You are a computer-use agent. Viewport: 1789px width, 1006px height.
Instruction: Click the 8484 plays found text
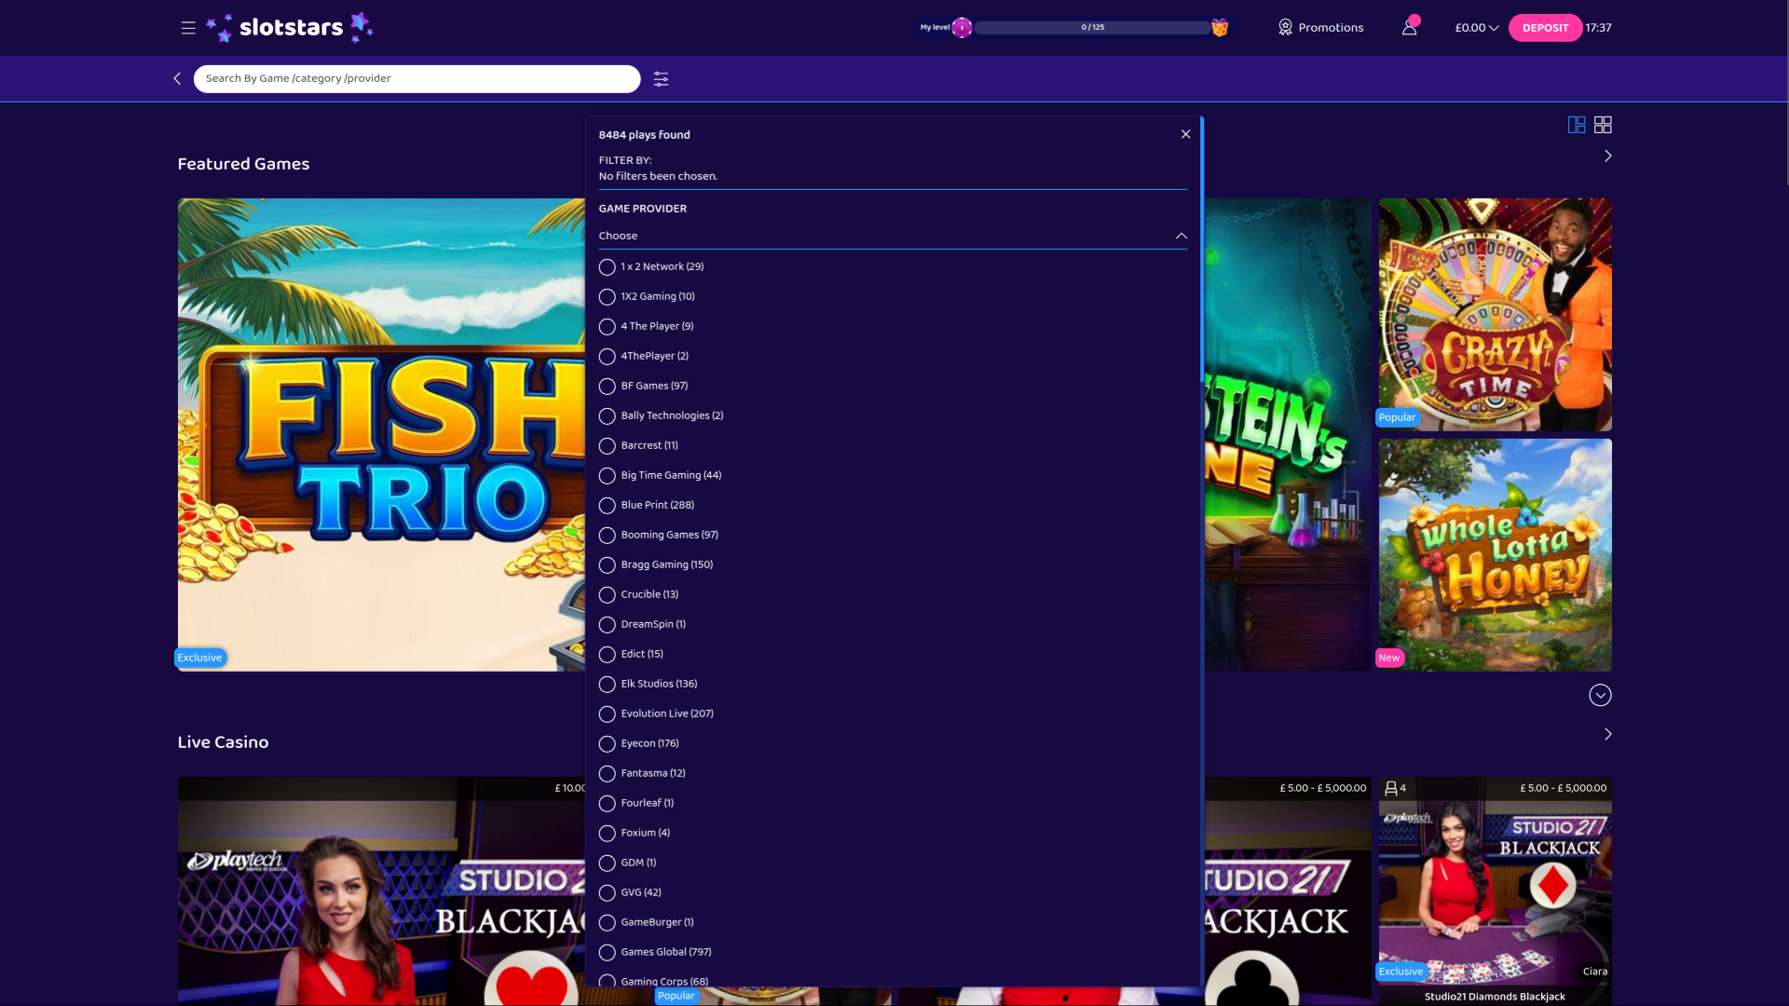[x=644, y=135]
